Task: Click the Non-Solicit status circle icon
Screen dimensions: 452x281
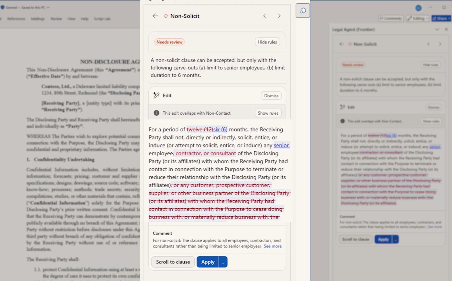Action: point(166,16)
